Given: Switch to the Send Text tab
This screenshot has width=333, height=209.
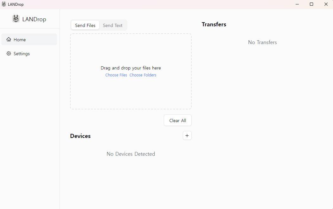Looking at the screenshot, I should click(112, 25).
